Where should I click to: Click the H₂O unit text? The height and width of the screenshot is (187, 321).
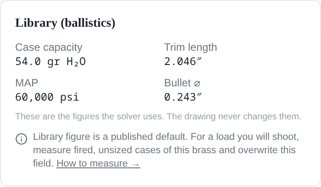tap(76, 62)
